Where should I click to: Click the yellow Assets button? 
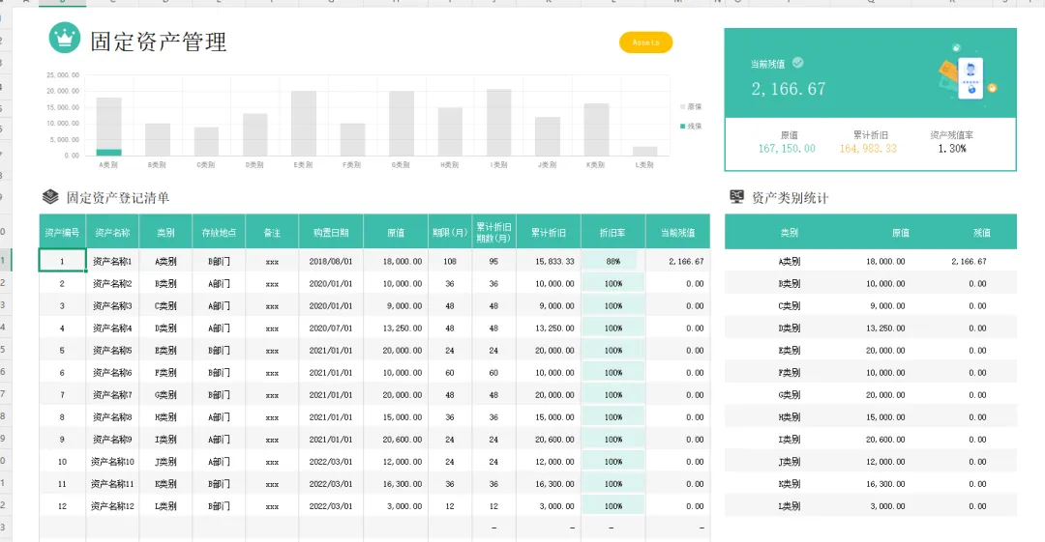645,43
